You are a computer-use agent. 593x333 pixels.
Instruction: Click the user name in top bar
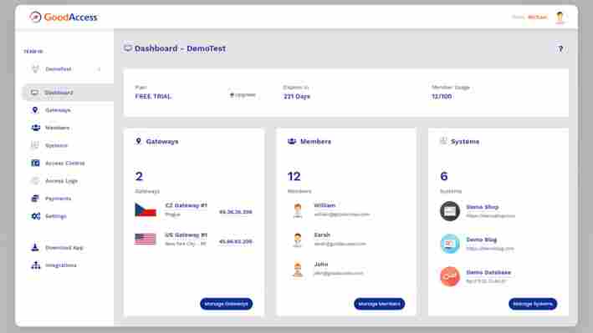538,17
